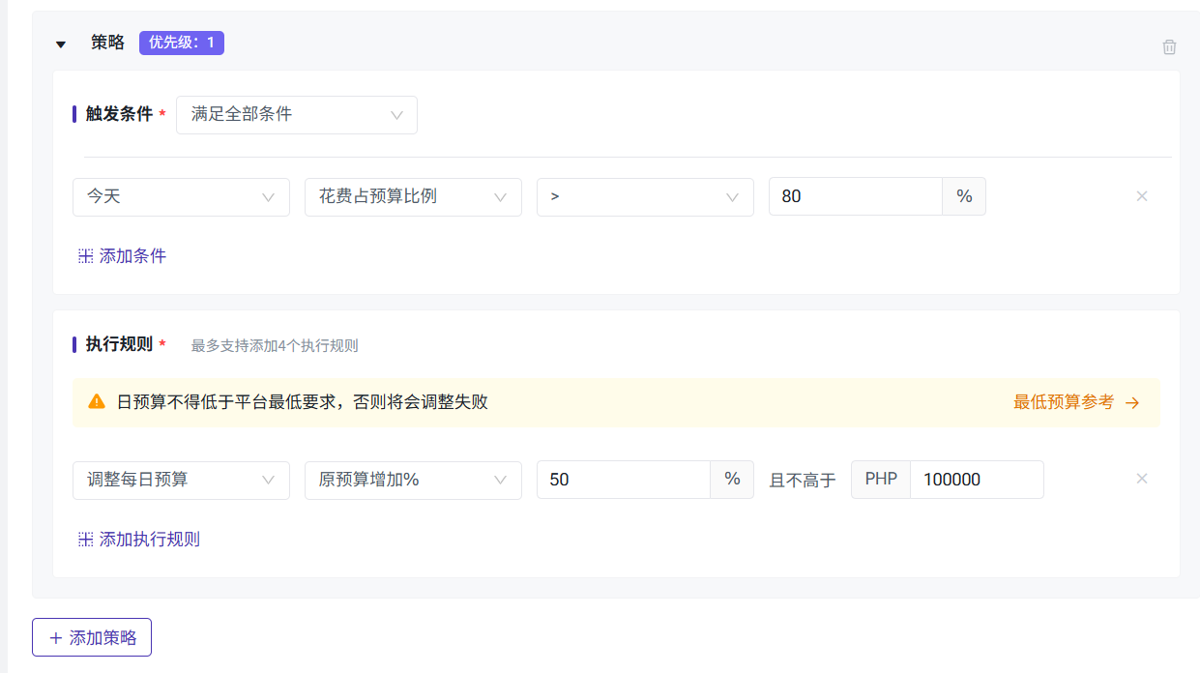Viewport: 1200px width, 673px height.
Task: Remove the execution rule row with X
Action: pyautogui.click(x=1141, y=479)
